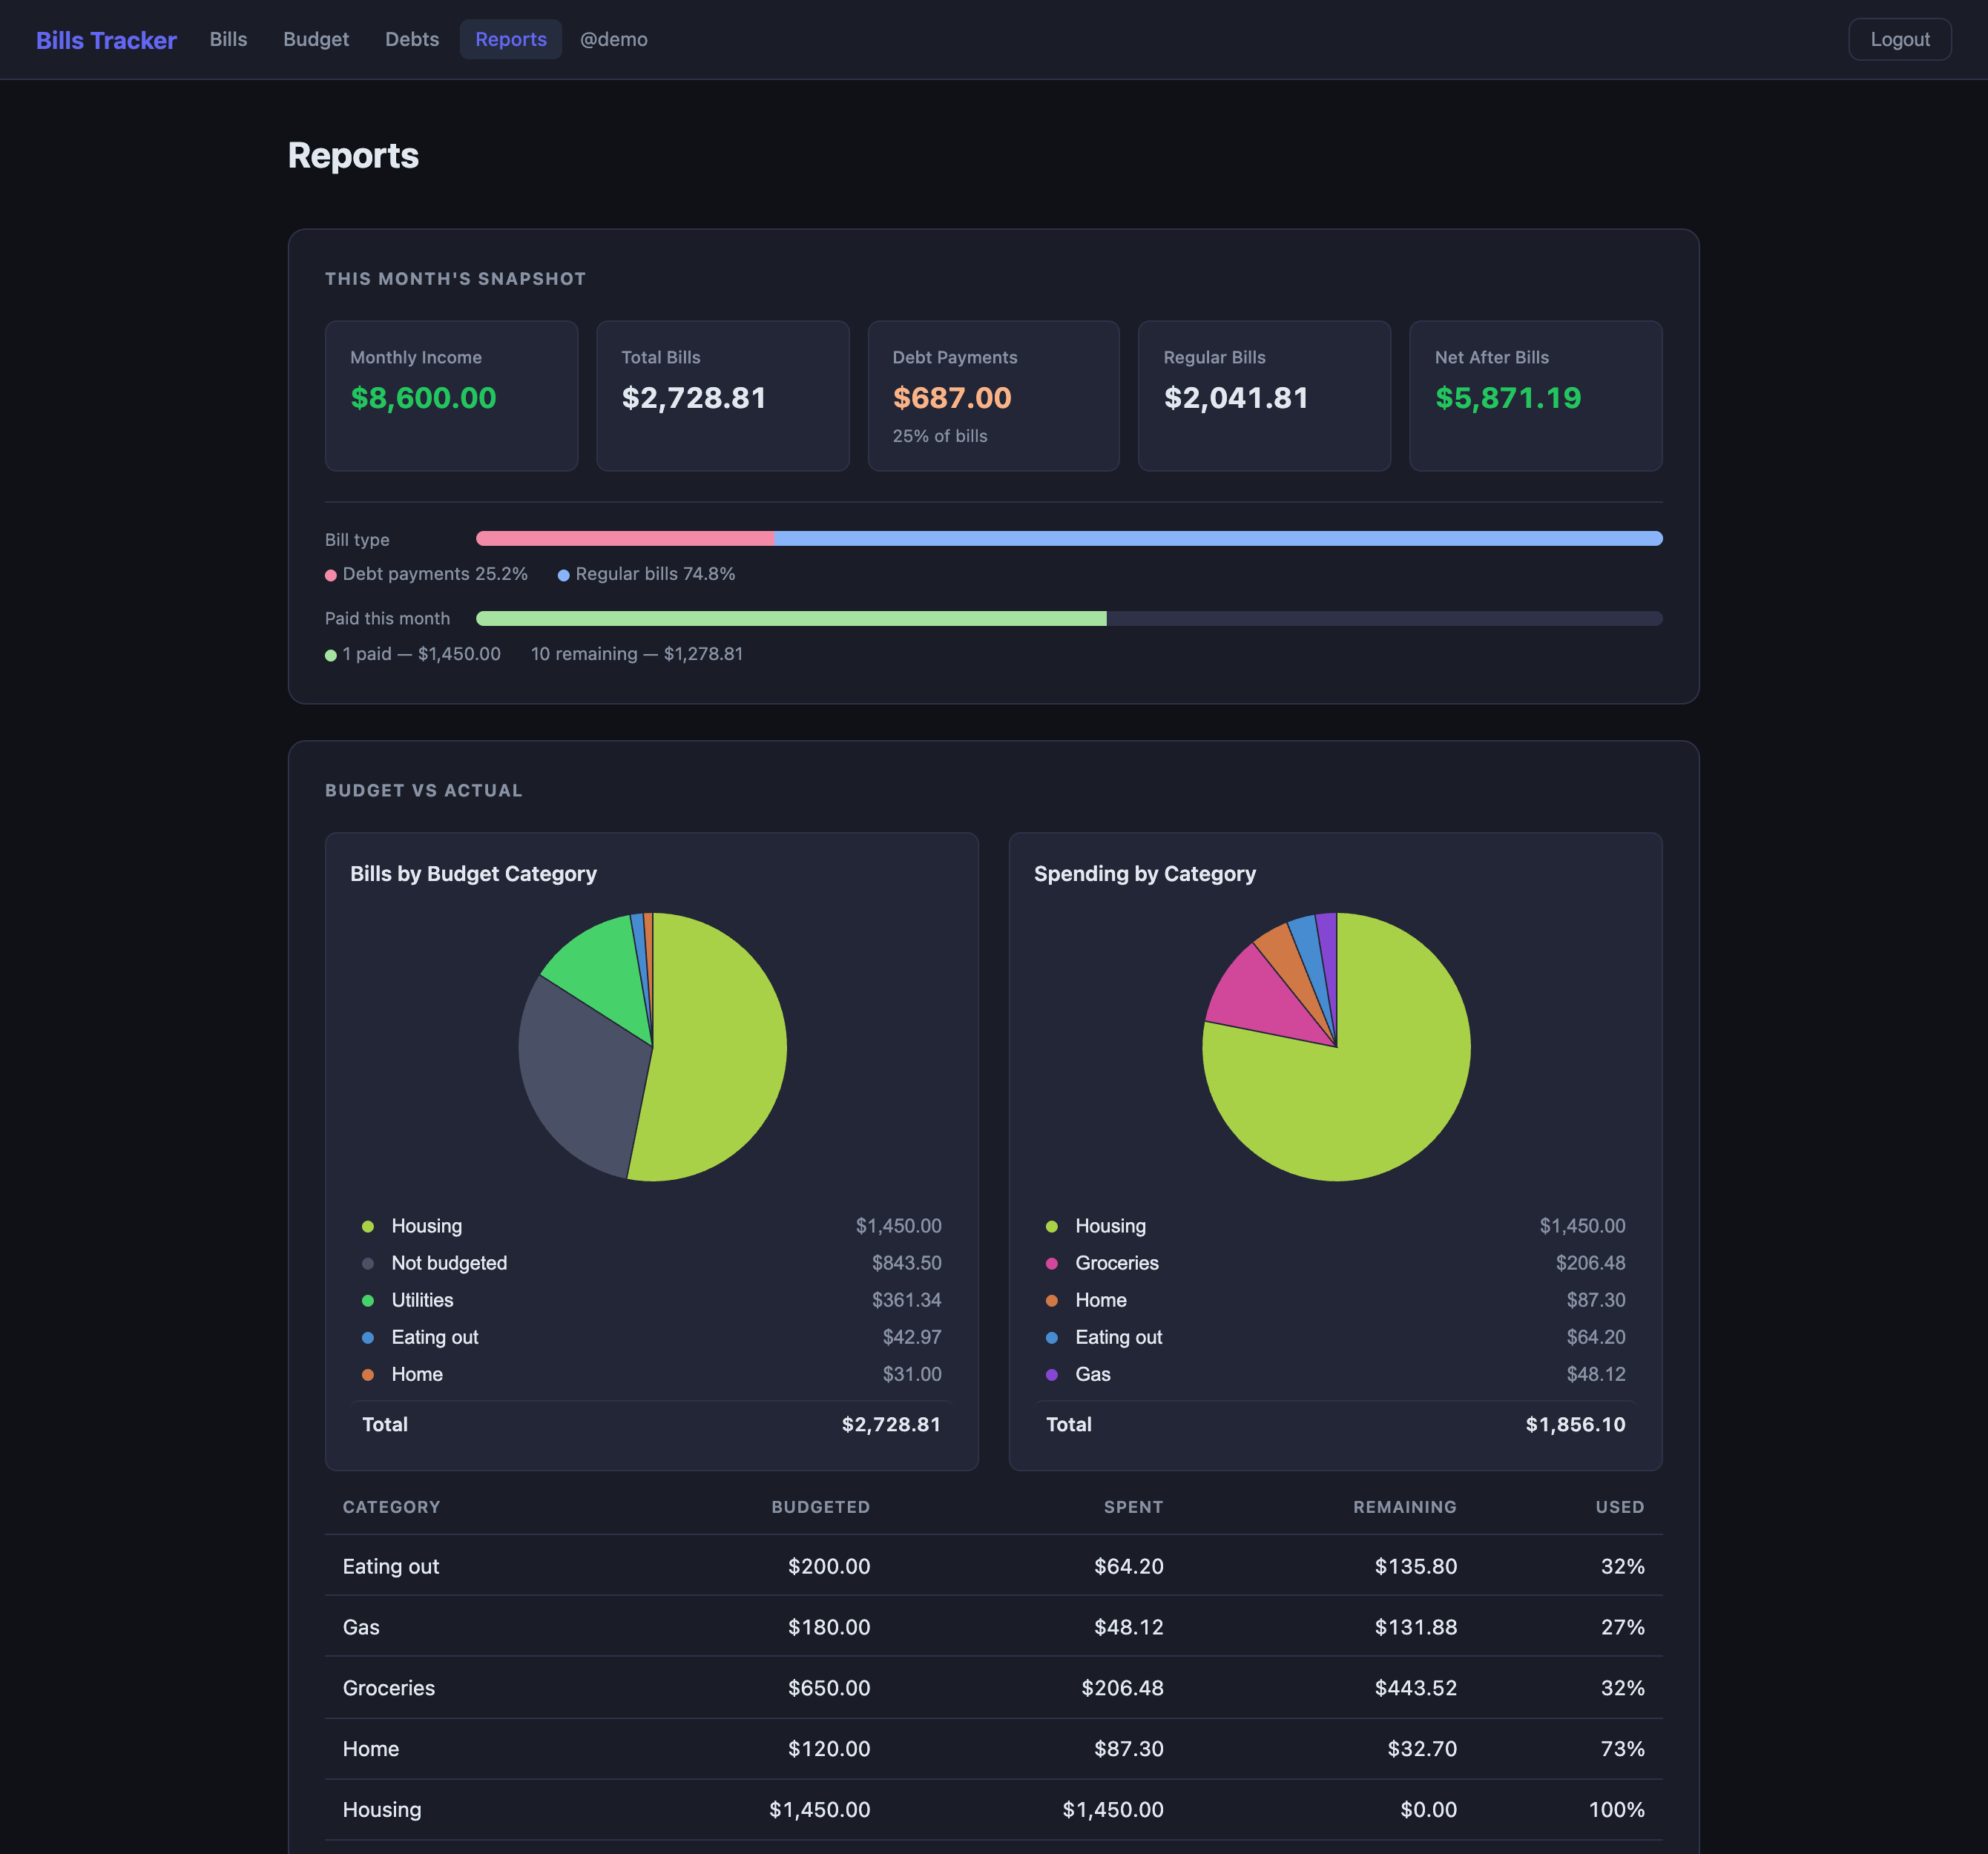Click Groceries remaining $443.52 cell

click(x=1415, y=1688)
